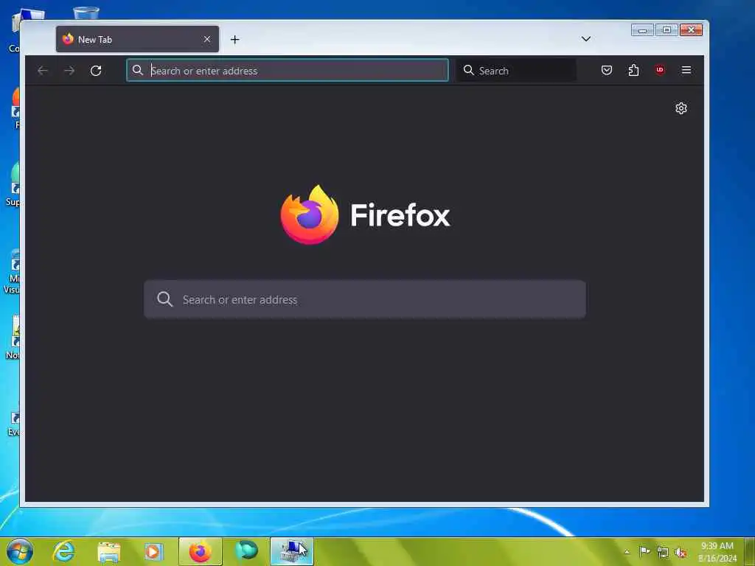This screenshot has width=755, height=566.
Task: Switch to Firefox taskbar button
Action: [201, 551]
